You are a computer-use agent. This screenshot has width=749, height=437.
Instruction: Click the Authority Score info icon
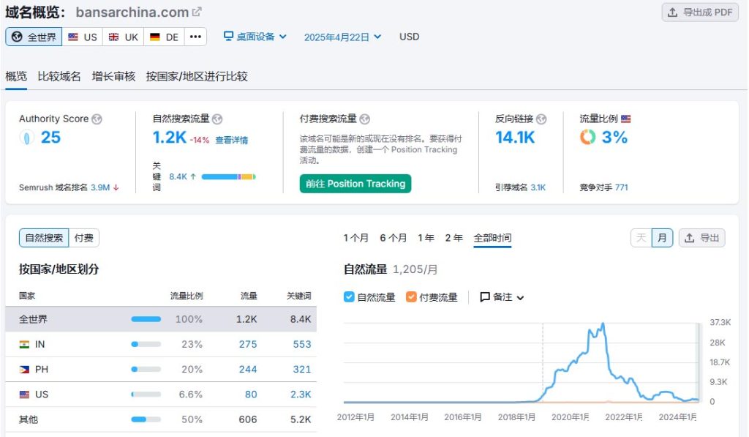tap(97, 119)
